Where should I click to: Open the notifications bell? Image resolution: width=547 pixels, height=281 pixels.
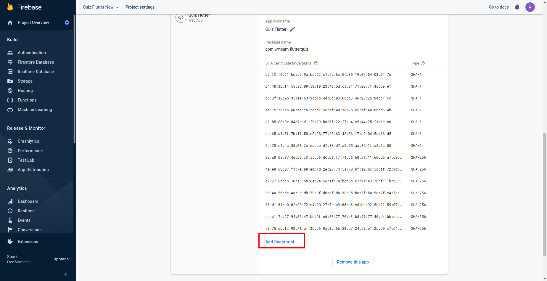pyautogui.click(x=517, y=7)
